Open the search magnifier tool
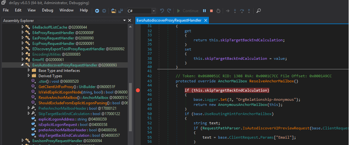Viewport: 349px width, 145px height. click(x=259, y=11)
